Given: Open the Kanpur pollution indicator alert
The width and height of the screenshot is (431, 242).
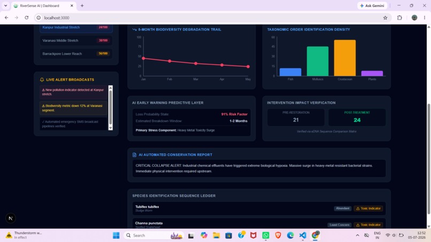Looking at the screenshot, I should click(x=74, y=92).
